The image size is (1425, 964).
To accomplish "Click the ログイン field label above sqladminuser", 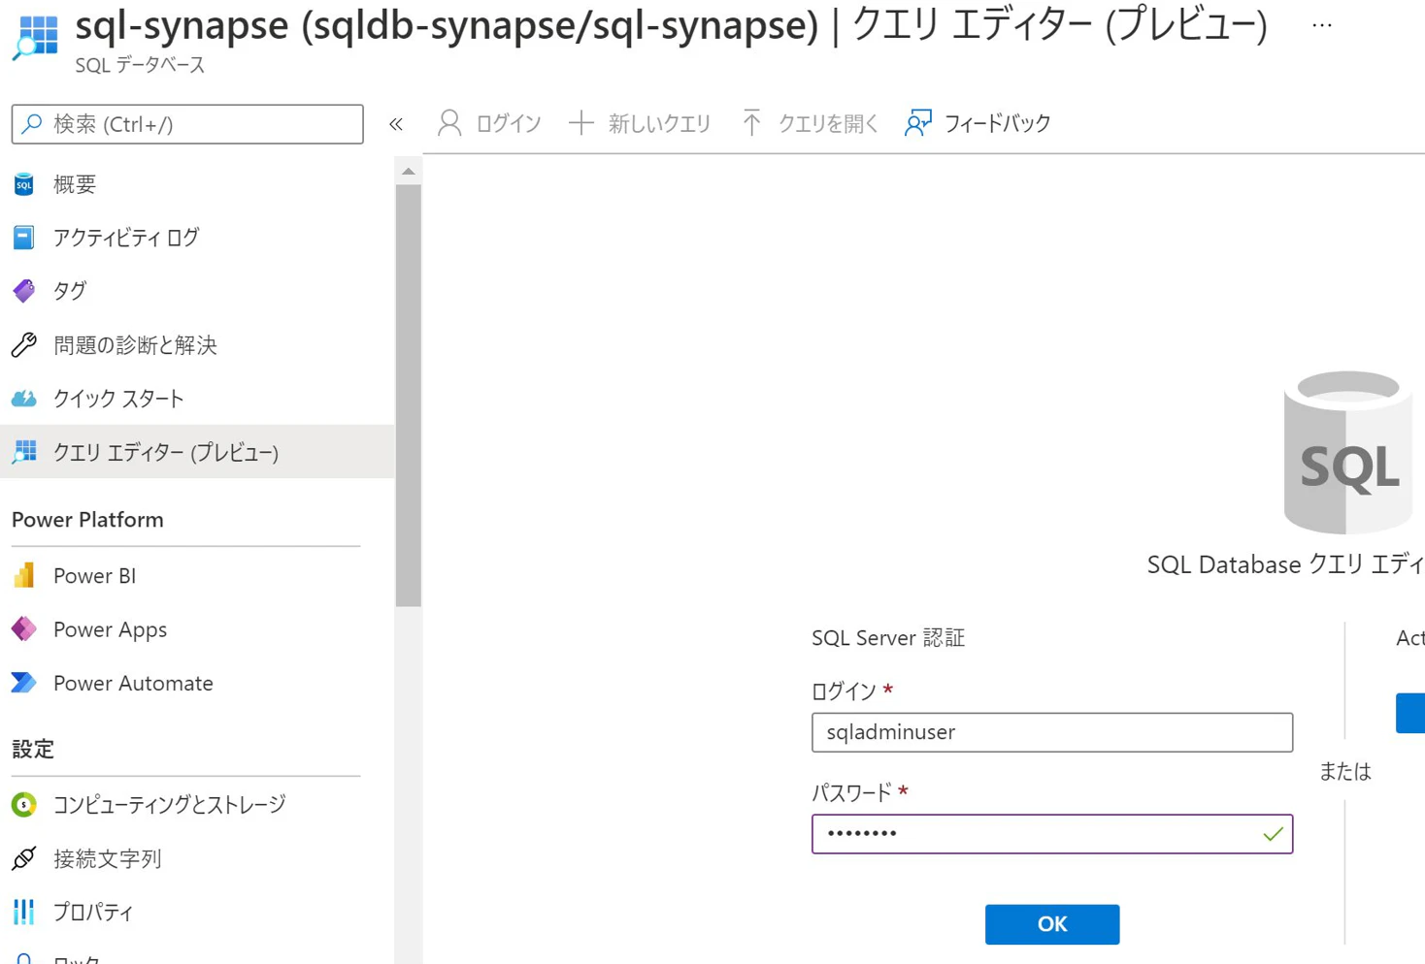I will pos(845,691).
